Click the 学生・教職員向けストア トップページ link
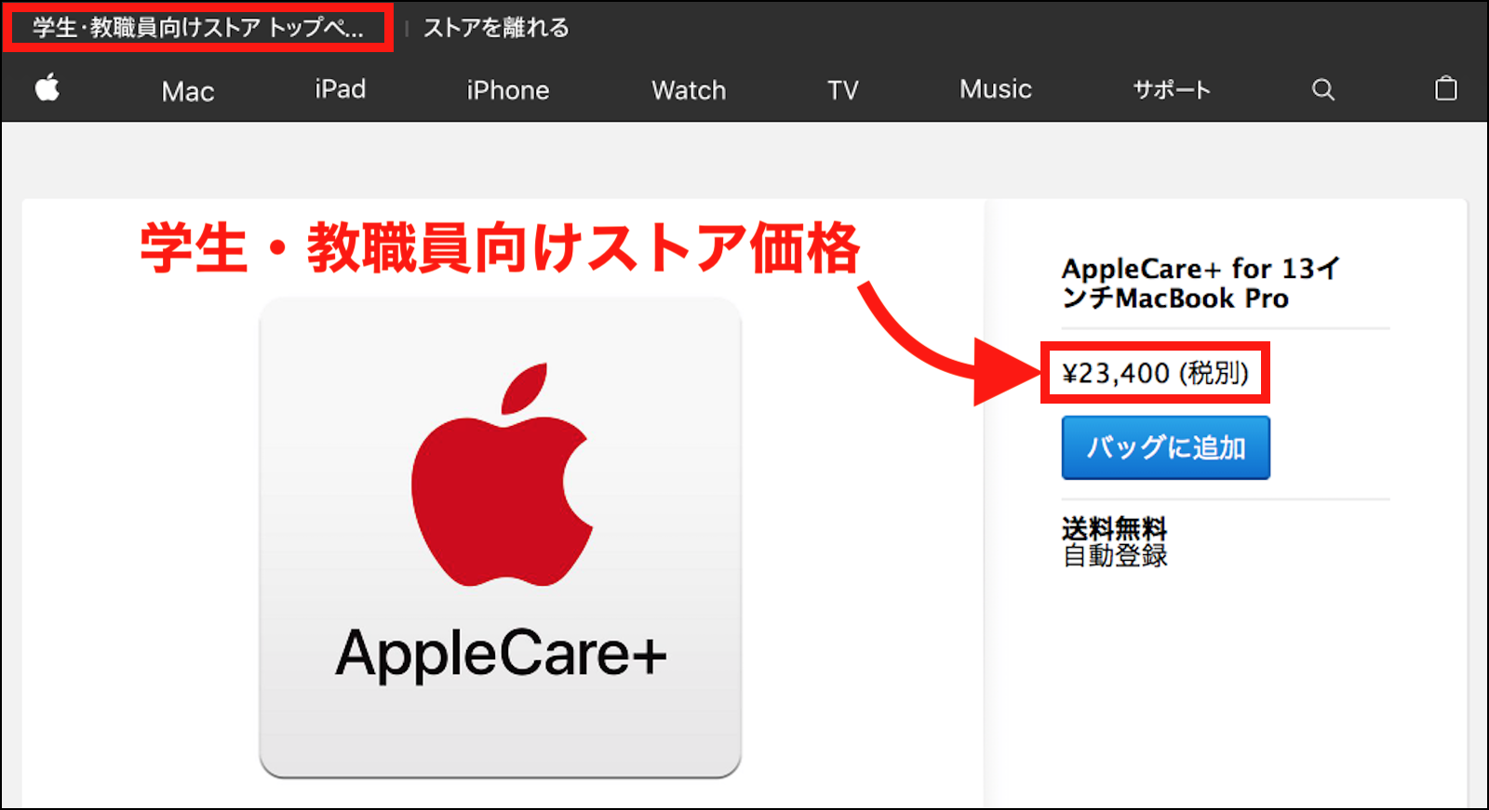 point(198,27)
